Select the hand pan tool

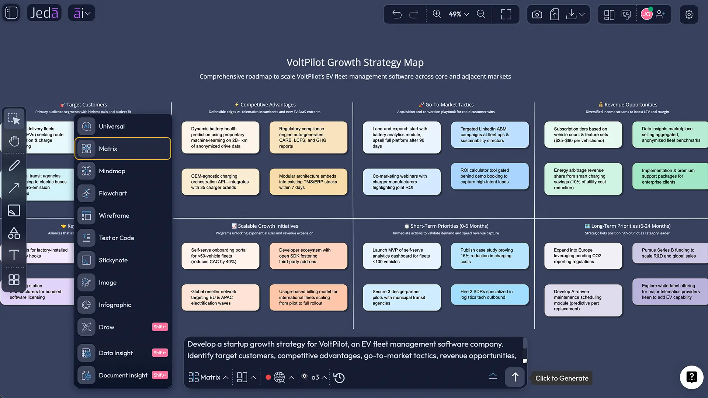(14, 141)
